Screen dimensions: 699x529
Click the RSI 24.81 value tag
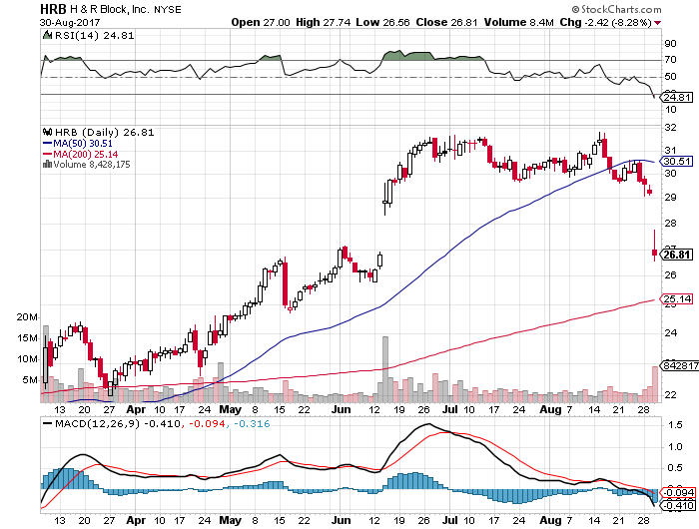pos(676,97)
